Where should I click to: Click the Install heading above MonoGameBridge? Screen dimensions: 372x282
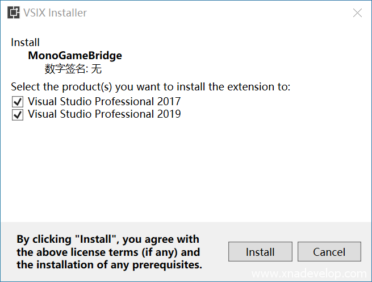(25, 43)
